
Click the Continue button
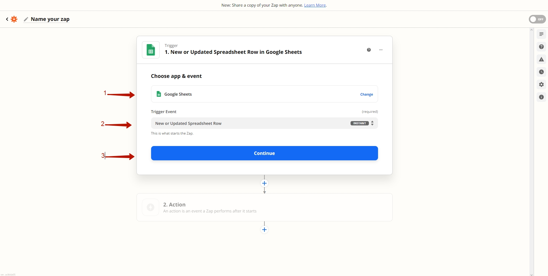(264, 153)
